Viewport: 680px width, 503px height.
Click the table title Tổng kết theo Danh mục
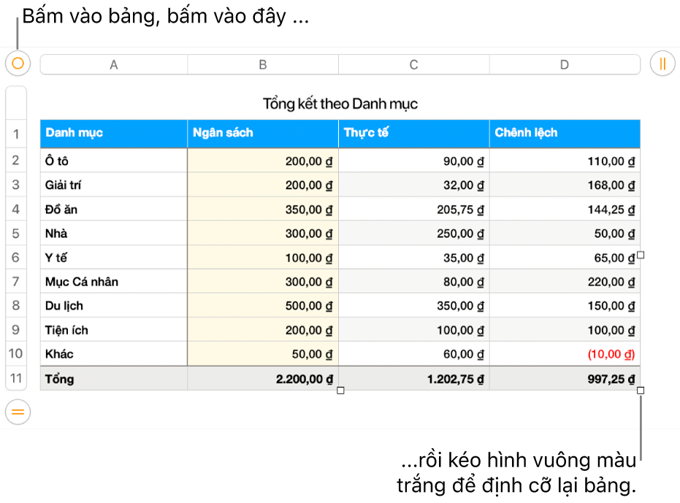[340, 104]
